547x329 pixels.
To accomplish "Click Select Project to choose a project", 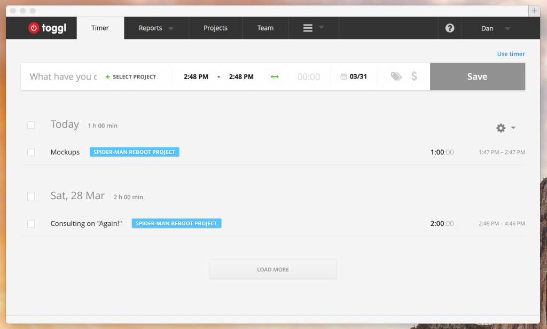I will pyautogui.click(x=131, y=77).
